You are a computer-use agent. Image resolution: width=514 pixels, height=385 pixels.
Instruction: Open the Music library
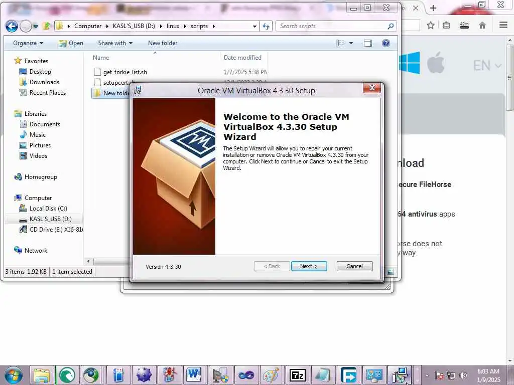[x=37, y=134]
